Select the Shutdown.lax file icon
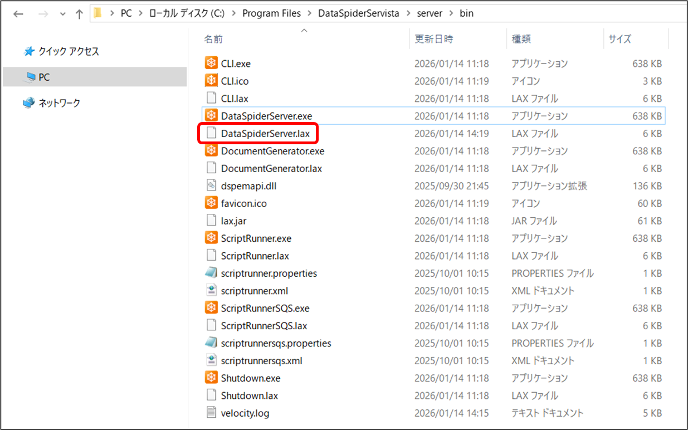 coord(211,395)
